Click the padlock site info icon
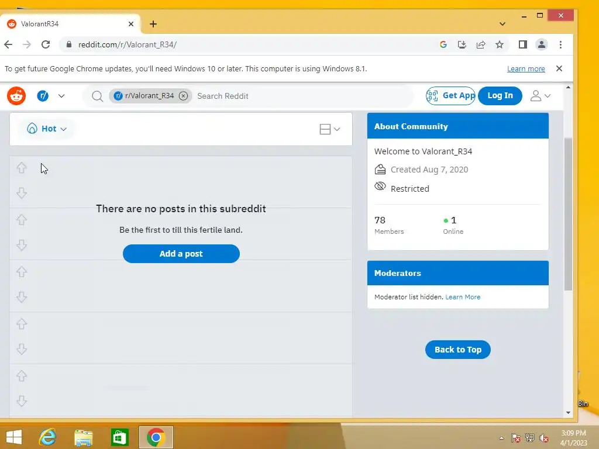The width and height of the screenshot is (599, 449). tap(69, 44)
